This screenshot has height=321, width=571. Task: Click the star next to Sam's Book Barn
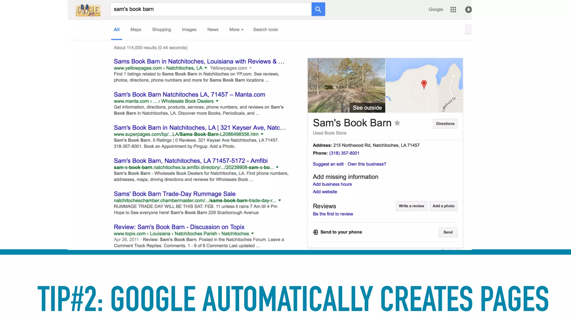click(x=397, y=123)
